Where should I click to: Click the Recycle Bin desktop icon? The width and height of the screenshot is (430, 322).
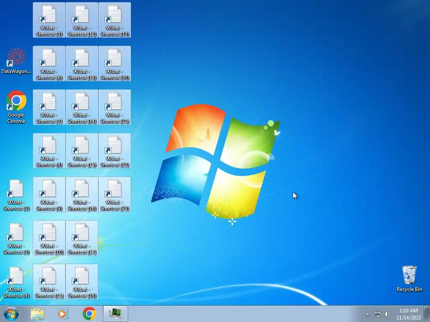[409, 278]
